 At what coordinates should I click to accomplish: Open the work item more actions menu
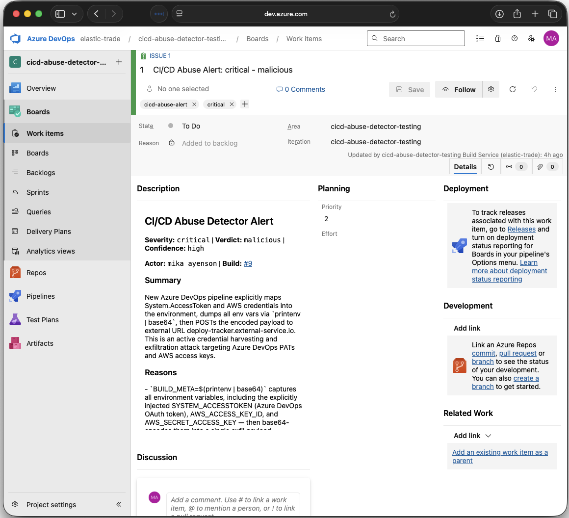pos(555,89)
